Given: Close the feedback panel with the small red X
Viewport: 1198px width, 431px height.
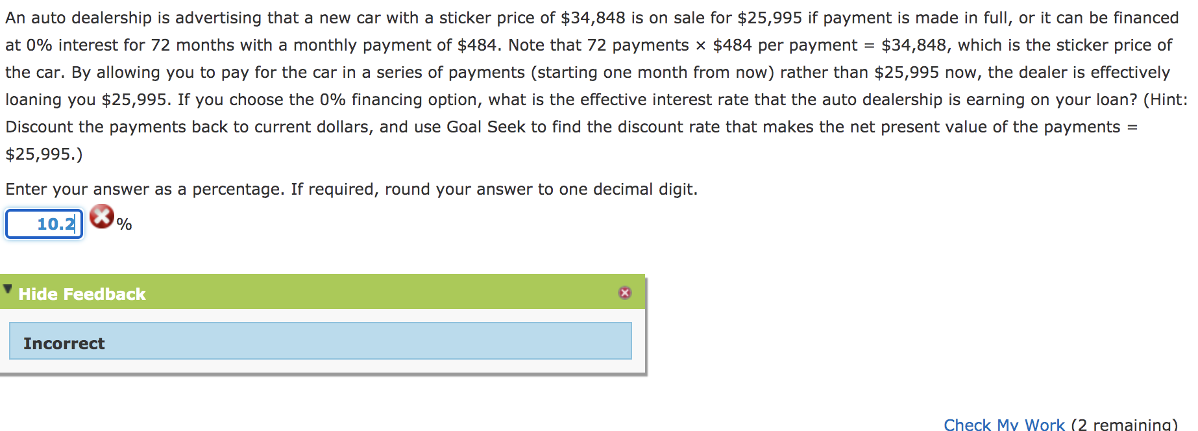Looking at the screenshot, I should [624, 293].
